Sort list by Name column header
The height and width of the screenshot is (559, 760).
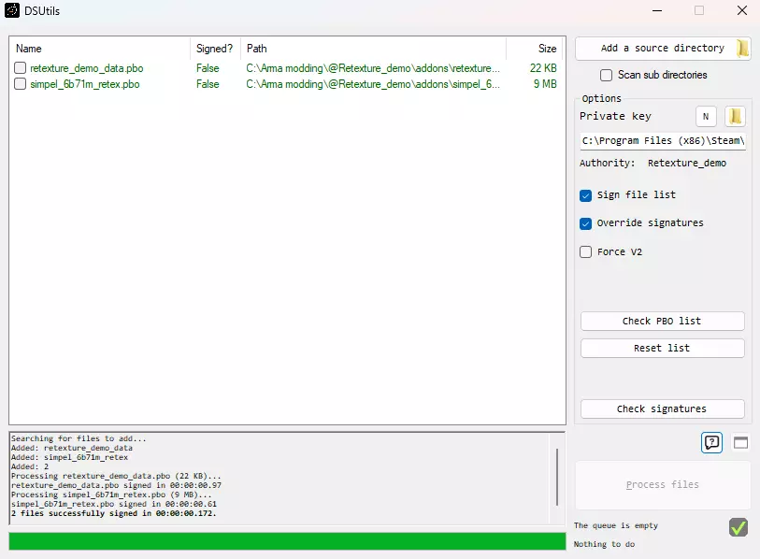[100, 49]
